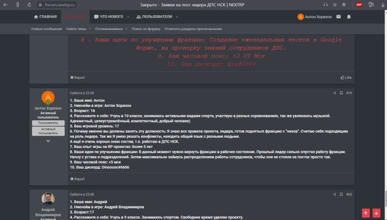Open Найти темы link
The width and height of the screenshot is (387, 220).
coord(76,29)
